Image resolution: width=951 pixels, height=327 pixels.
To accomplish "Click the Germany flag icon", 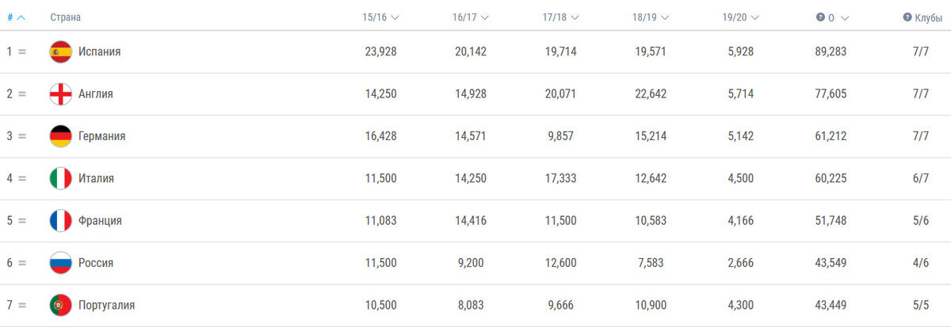I will pyautogui.click(x=60, y=136).
